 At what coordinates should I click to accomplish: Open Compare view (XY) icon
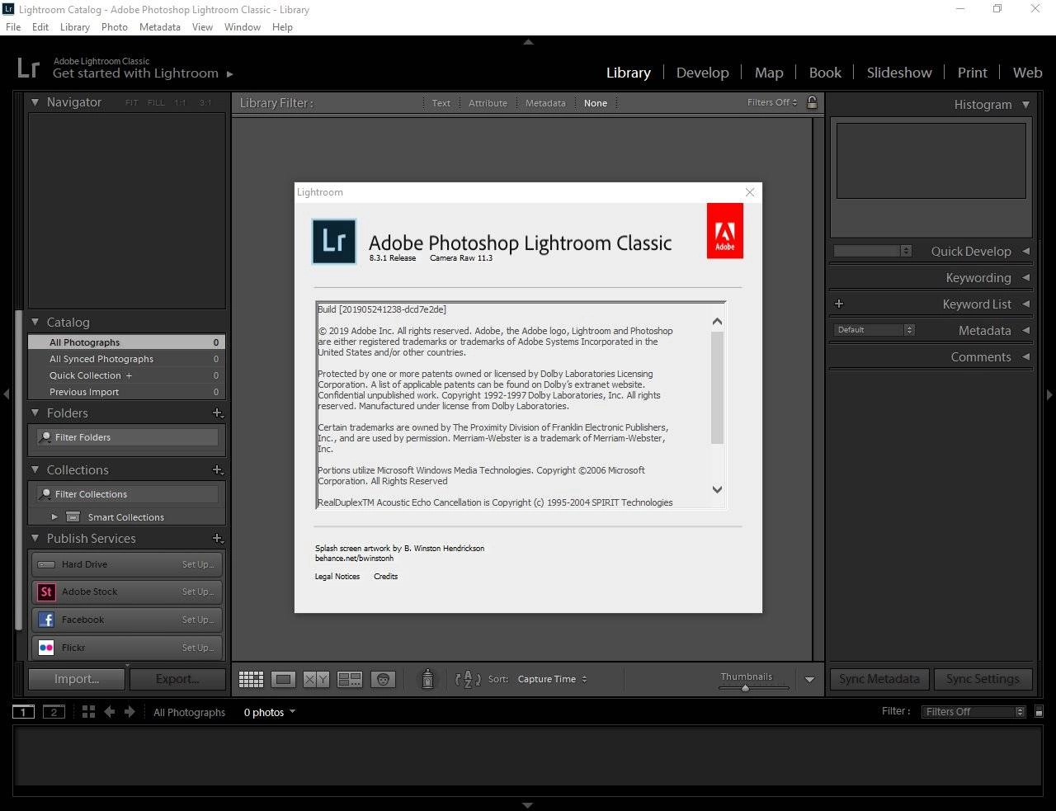(316, 679)
